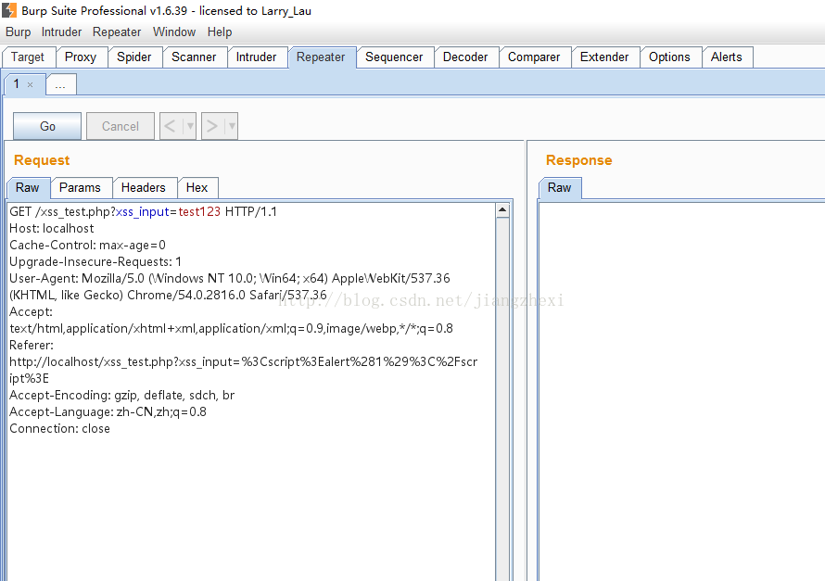Select the Response Raw tab

[x=560, y=188]
